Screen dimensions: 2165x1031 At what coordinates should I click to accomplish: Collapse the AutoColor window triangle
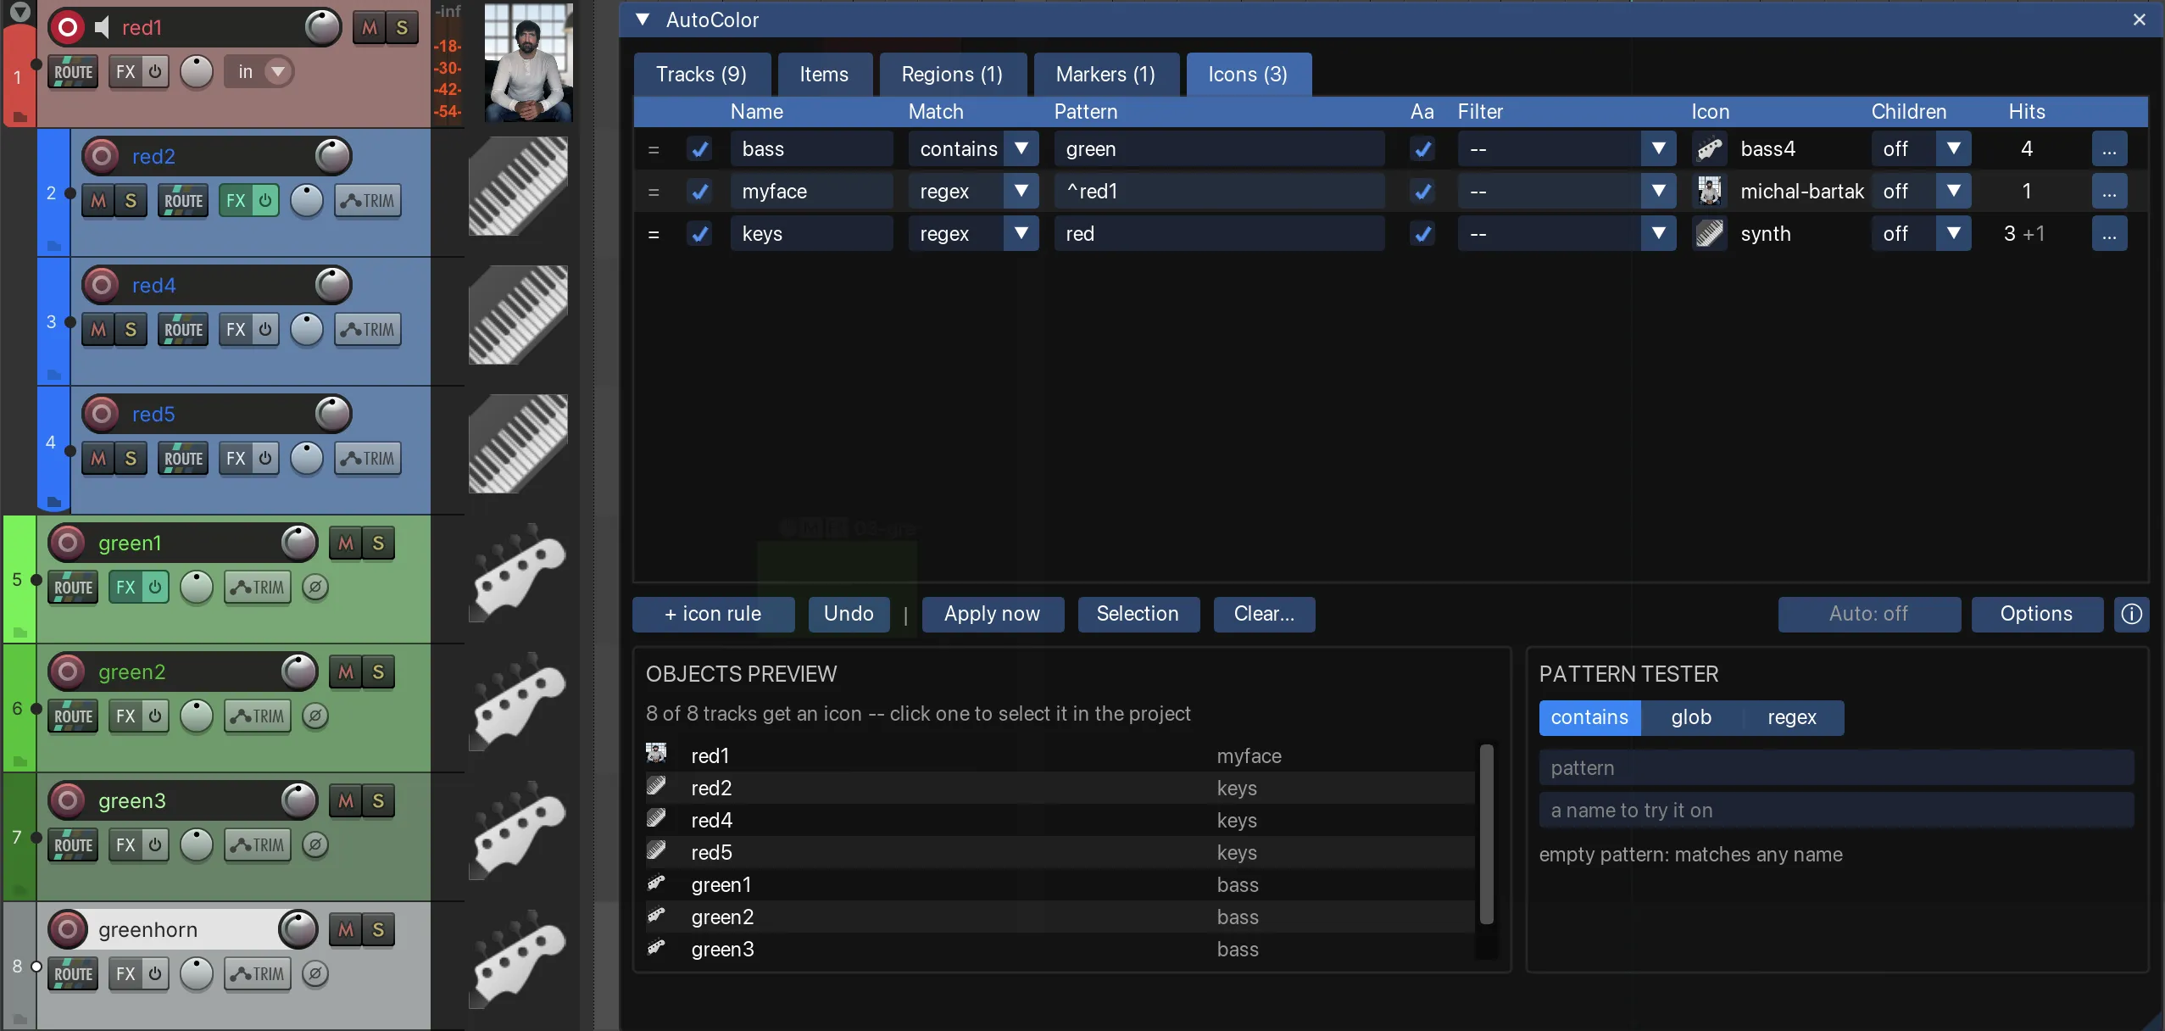(x=643, y=20)
